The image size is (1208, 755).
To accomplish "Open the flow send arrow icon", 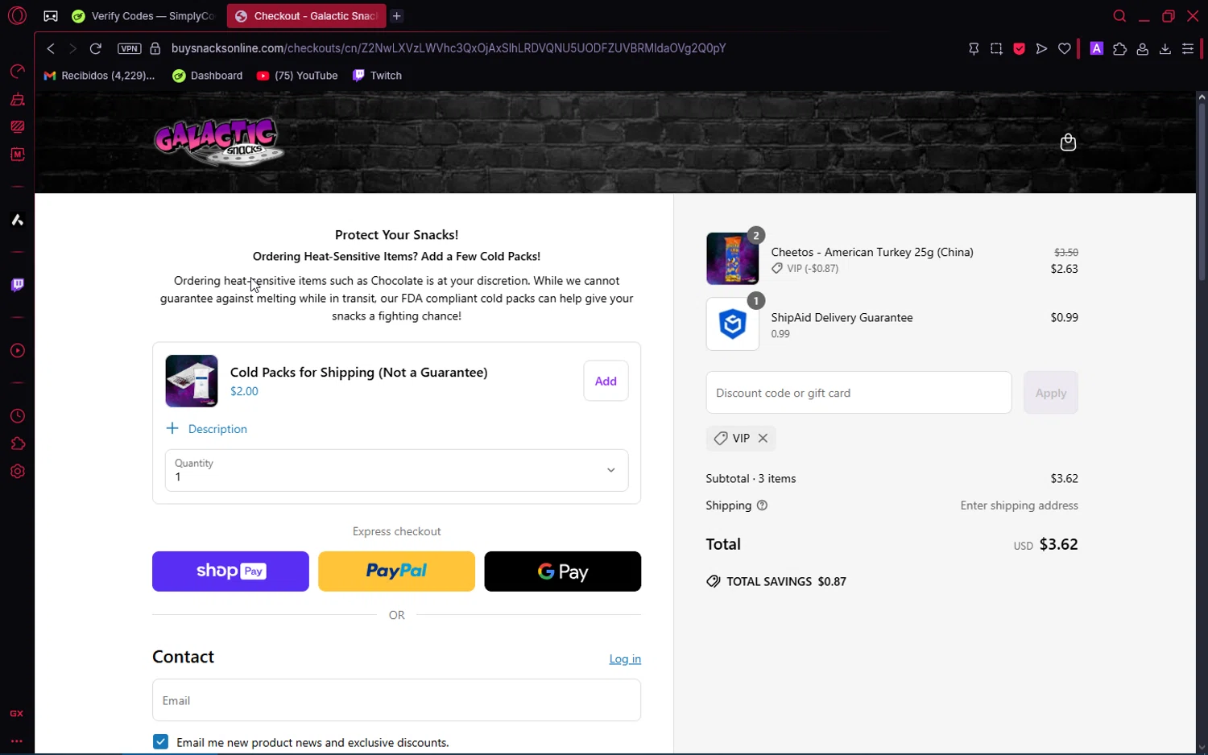I will coord(1041,49).
